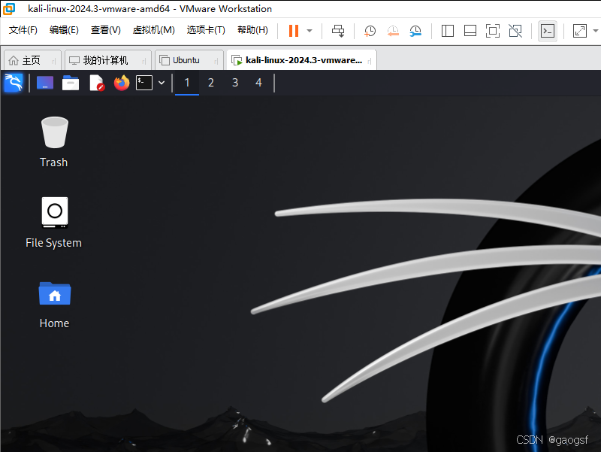Take a snapshot of this VM
Viewport: 601px width, 452px height.
click(370, 31)
